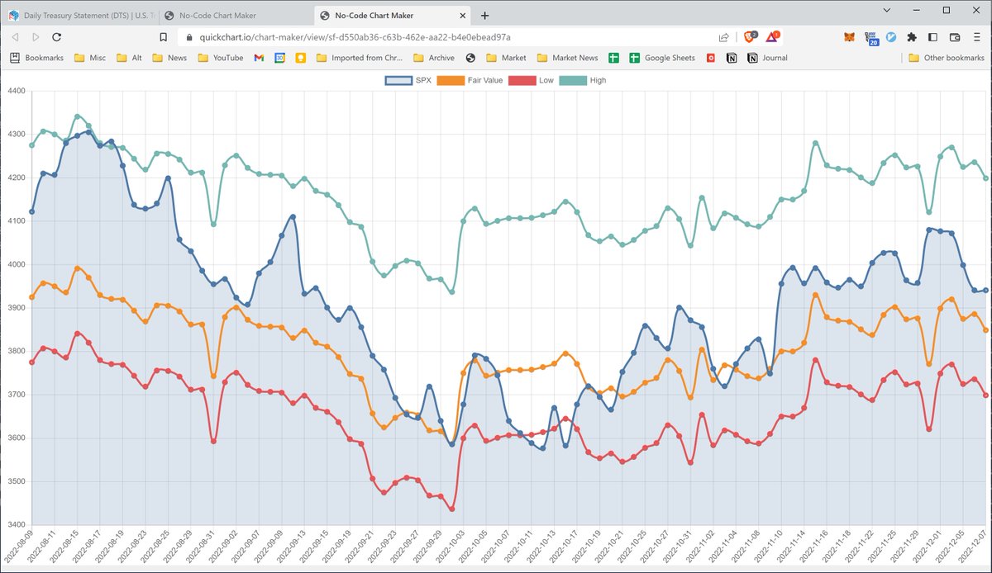Click the Gmail bookmark icon

[x=259, y=58]
